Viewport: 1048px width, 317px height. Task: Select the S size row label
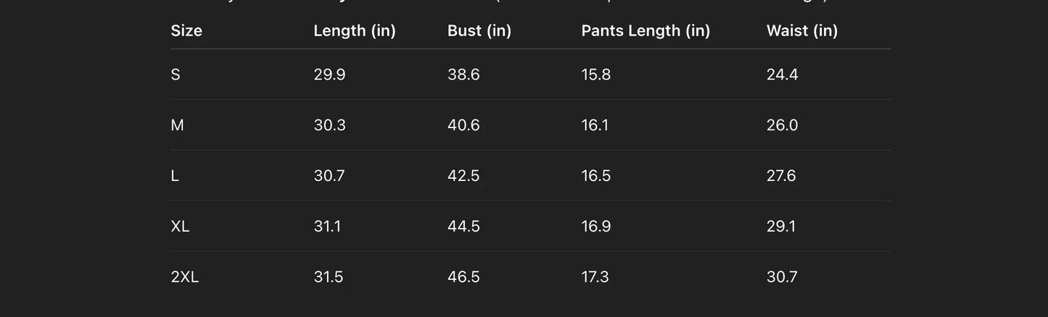tap(176, 75)
